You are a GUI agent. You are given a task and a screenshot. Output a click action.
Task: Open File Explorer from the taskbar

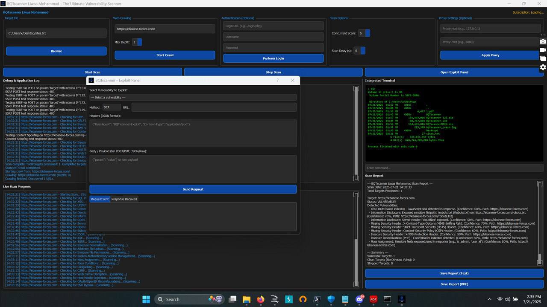(x=247, y=299)
